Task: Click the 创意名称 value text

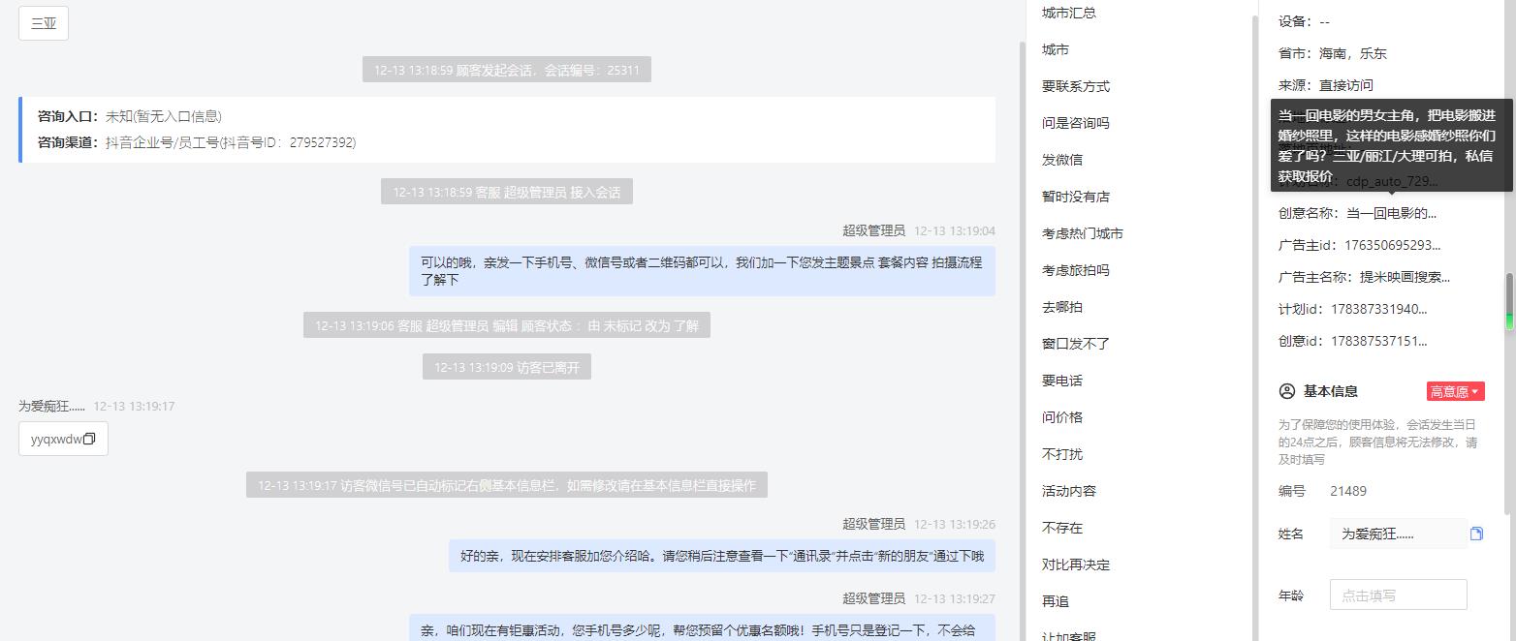Action: click(x=1391, y=213)
